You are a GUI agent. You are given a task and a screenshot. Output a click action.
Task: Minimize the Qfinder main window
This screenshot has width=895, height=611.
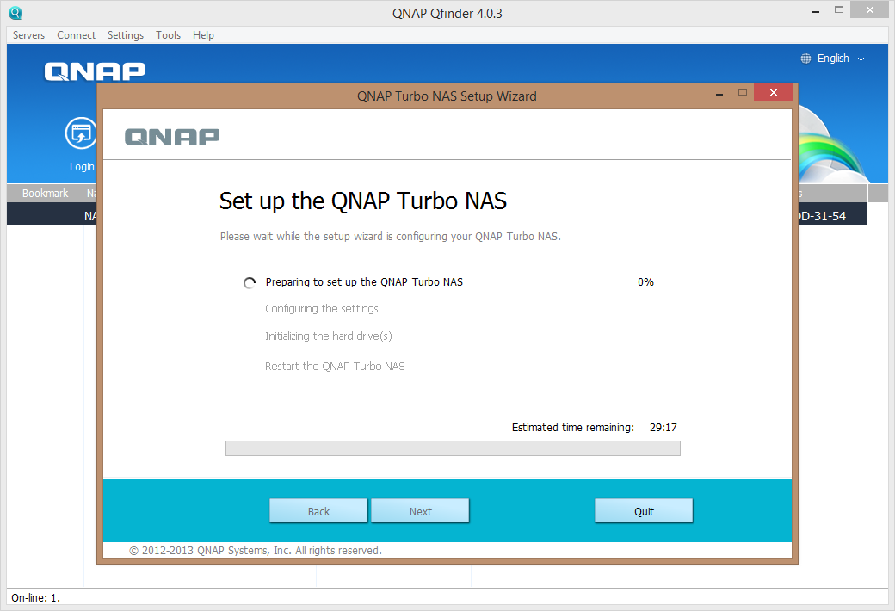point(816,11)
